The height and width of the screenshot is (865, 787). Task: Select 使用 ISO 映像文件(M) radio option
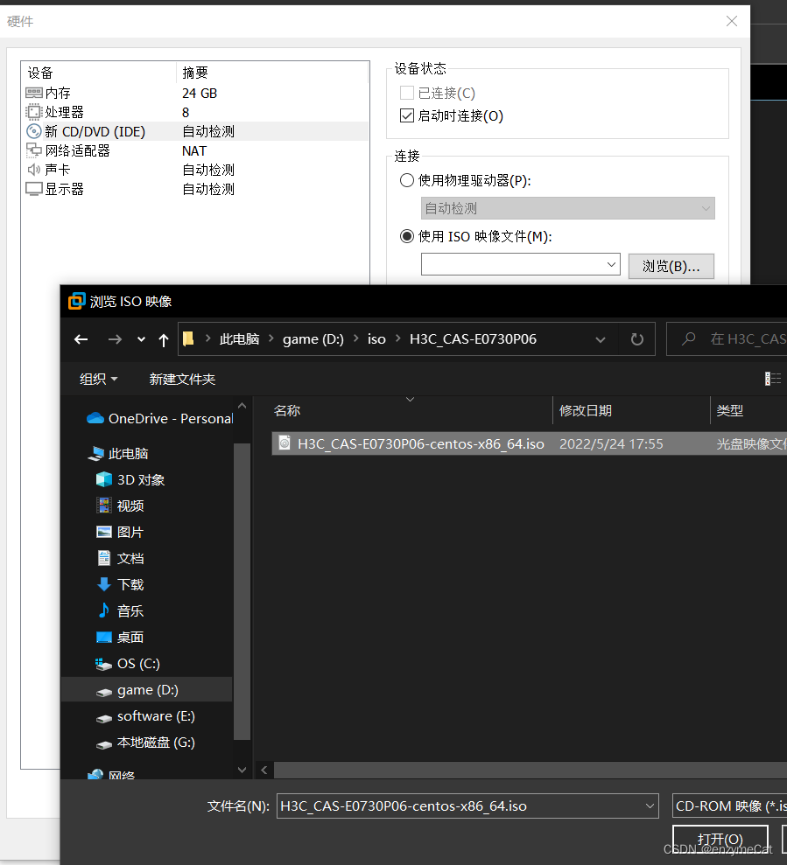(x=407, y=236)
